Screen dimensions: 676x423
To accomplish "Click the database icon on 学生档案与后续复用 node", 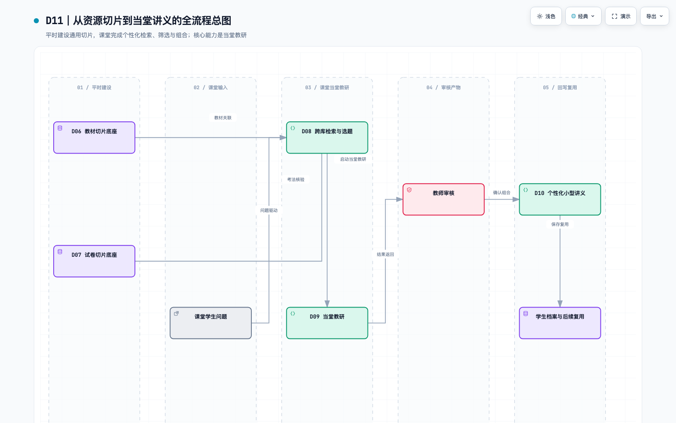I will point(526,313).
